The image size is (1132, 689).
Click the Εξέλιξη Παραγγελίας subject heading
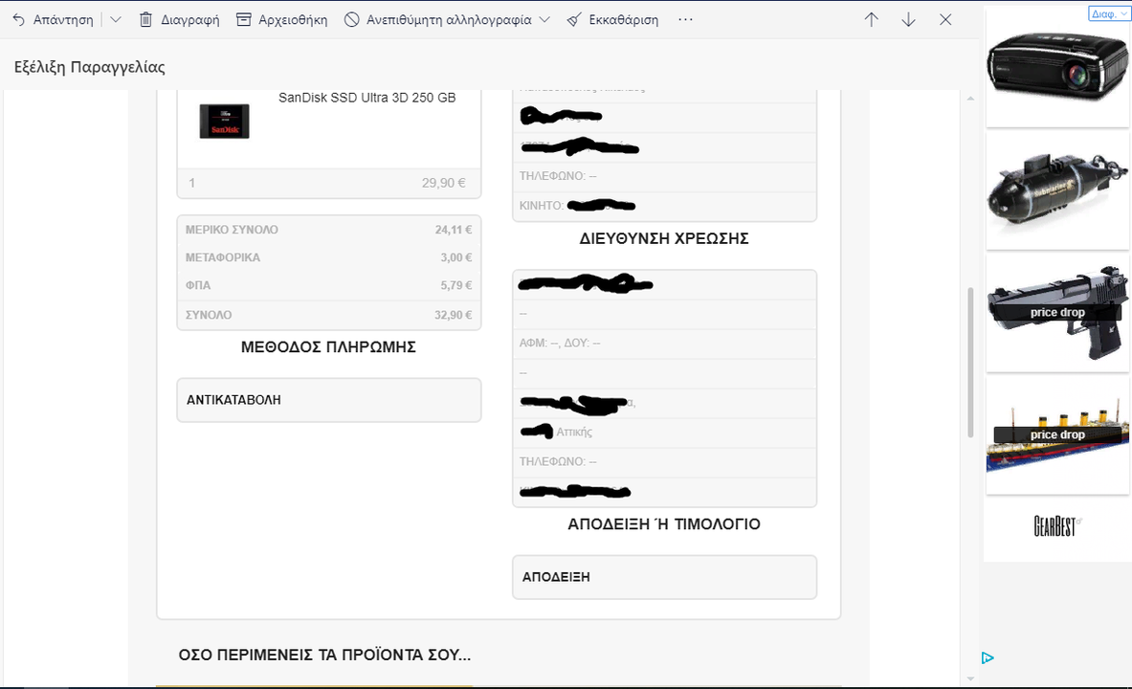coord(90,67)
